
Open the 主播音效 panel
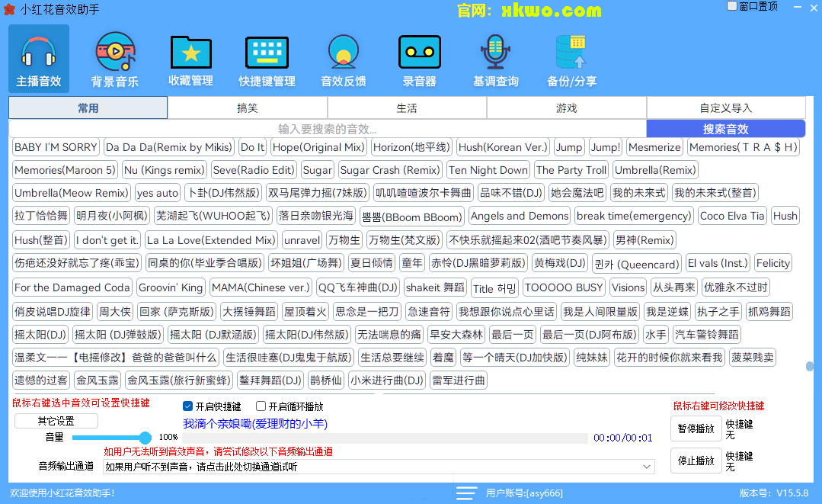coord(38,58)
